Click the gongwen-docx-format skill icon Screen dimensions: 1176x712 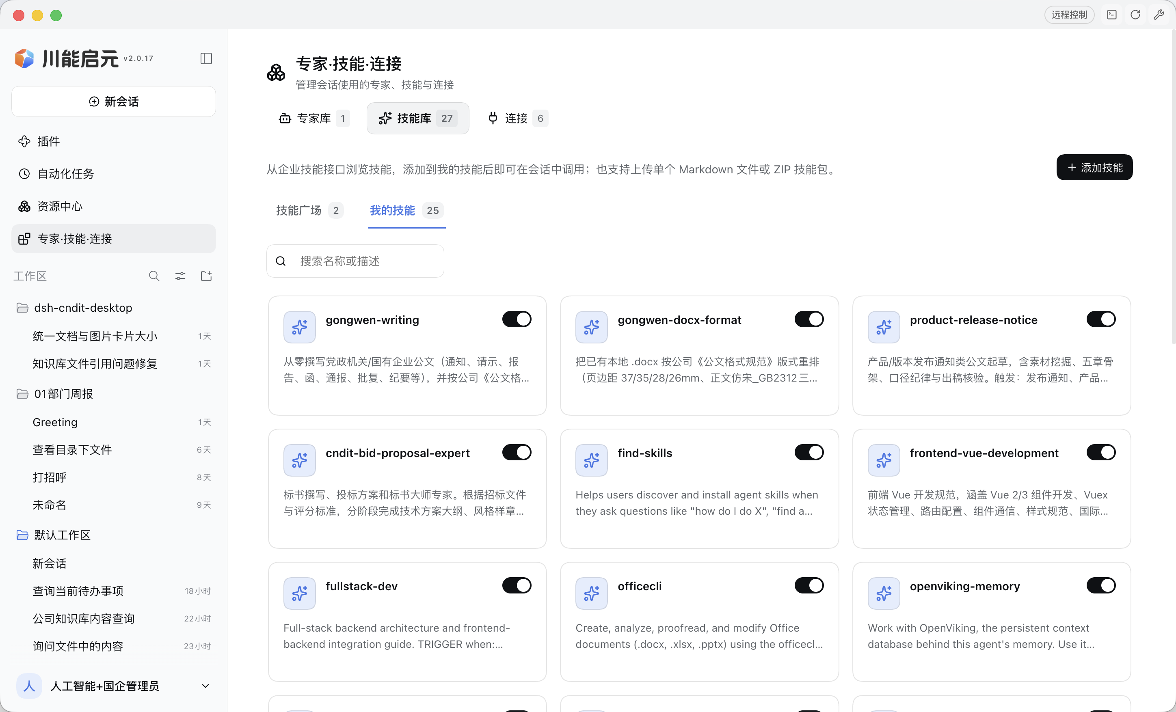coord(591,327)
